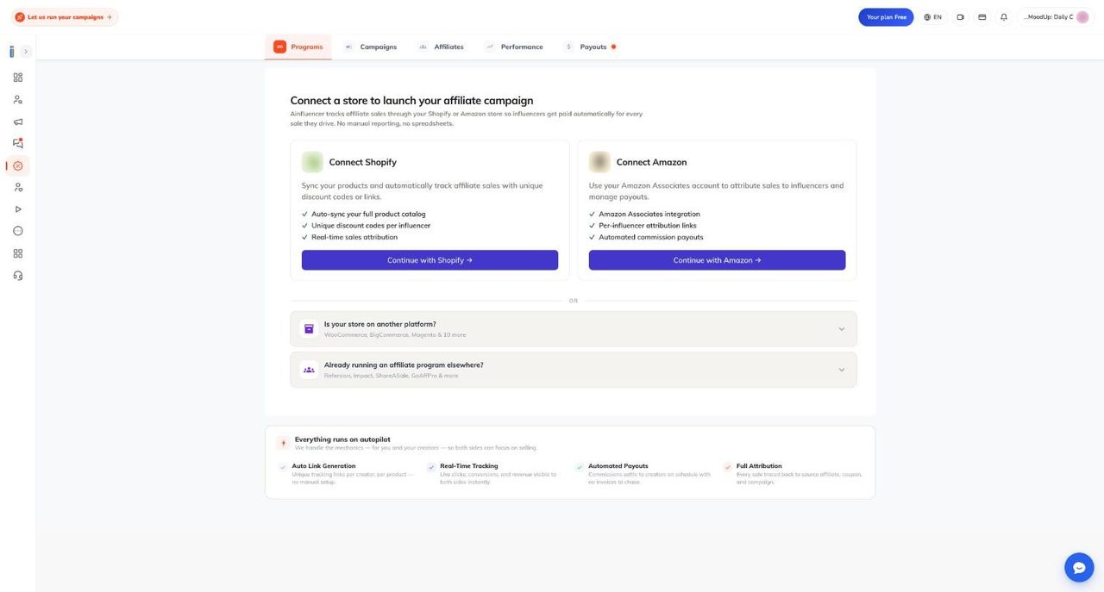Click 'Connect a store to launch' page heading
Viewport: 1104px width, 592px height.
point(411,100)
